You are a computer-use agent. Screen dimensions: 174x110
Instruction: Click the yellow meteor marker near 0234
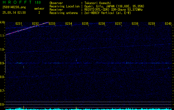76,108
